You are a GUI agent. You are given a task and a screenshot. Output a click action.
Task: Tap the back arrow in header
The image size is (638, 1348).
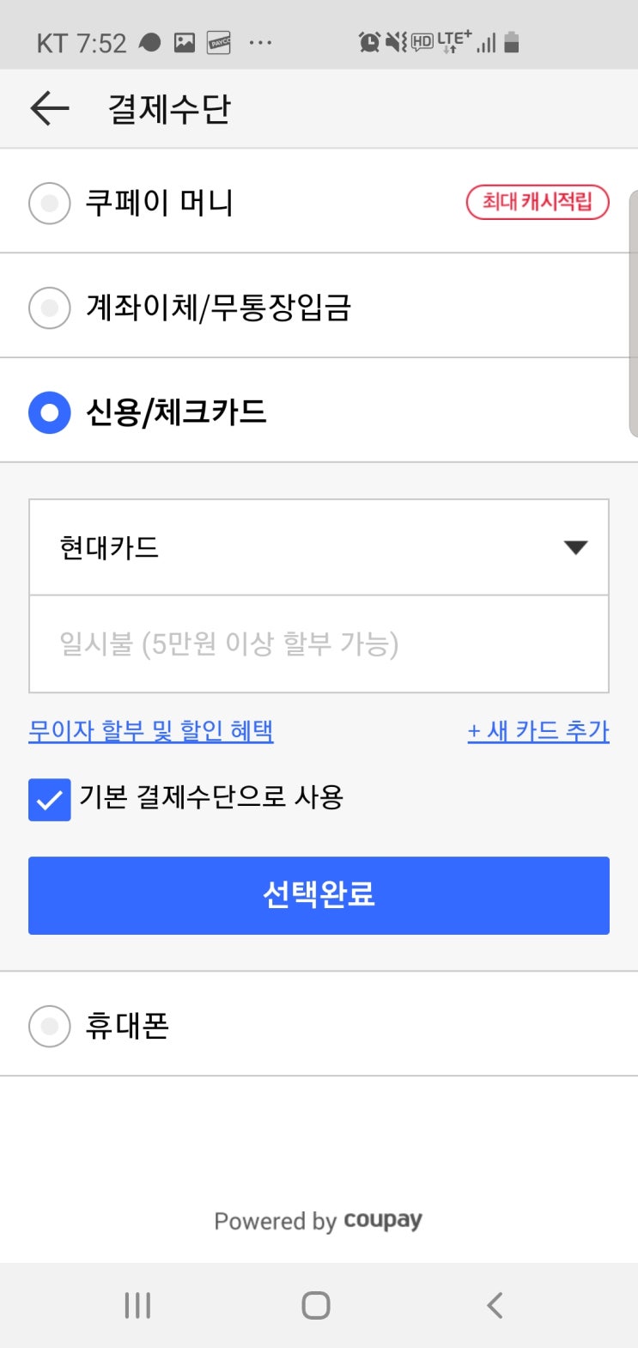click(x=49, y=109)
